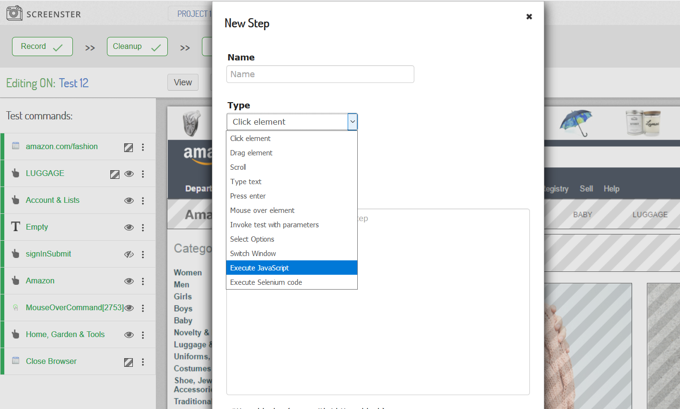Click Women category in Amazon screenshot
Screen dimensions: 680x409
pos(188,272)
